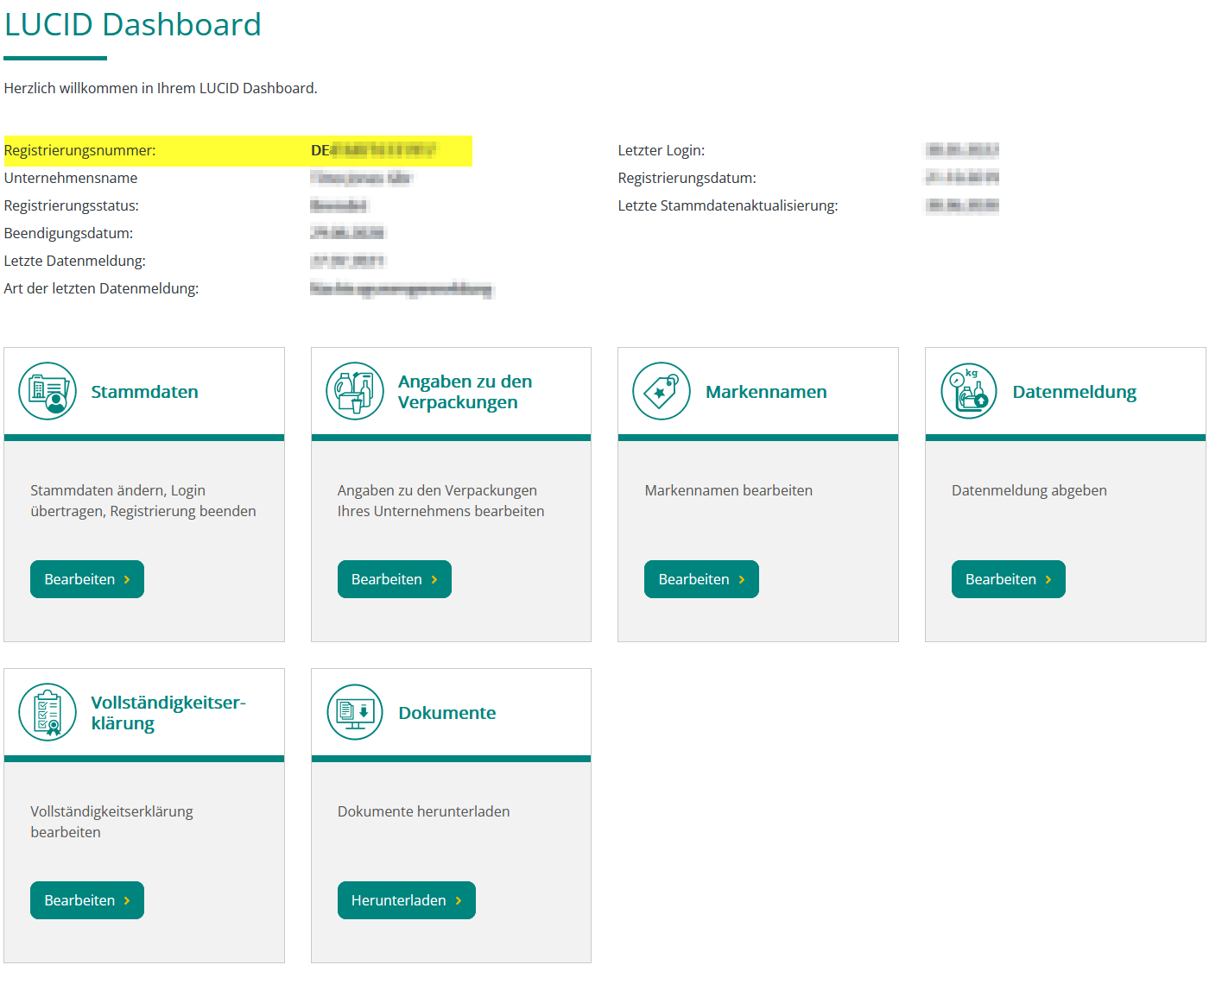
Task: Click the highlighted Registrierungsnummer label
Action: tap(80, 150)
